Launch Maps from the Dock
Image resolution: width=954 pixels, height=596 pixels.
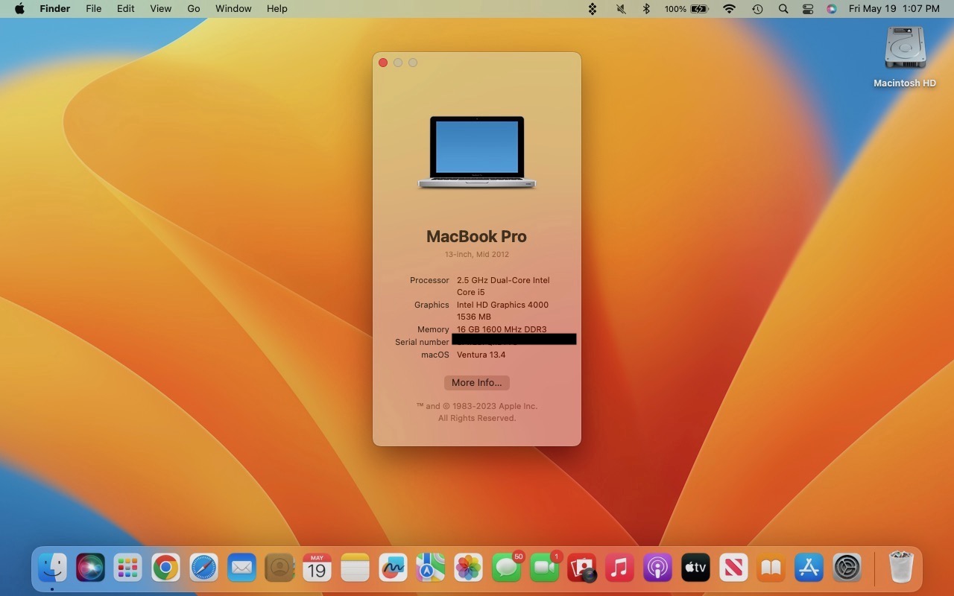coord(430,568)
